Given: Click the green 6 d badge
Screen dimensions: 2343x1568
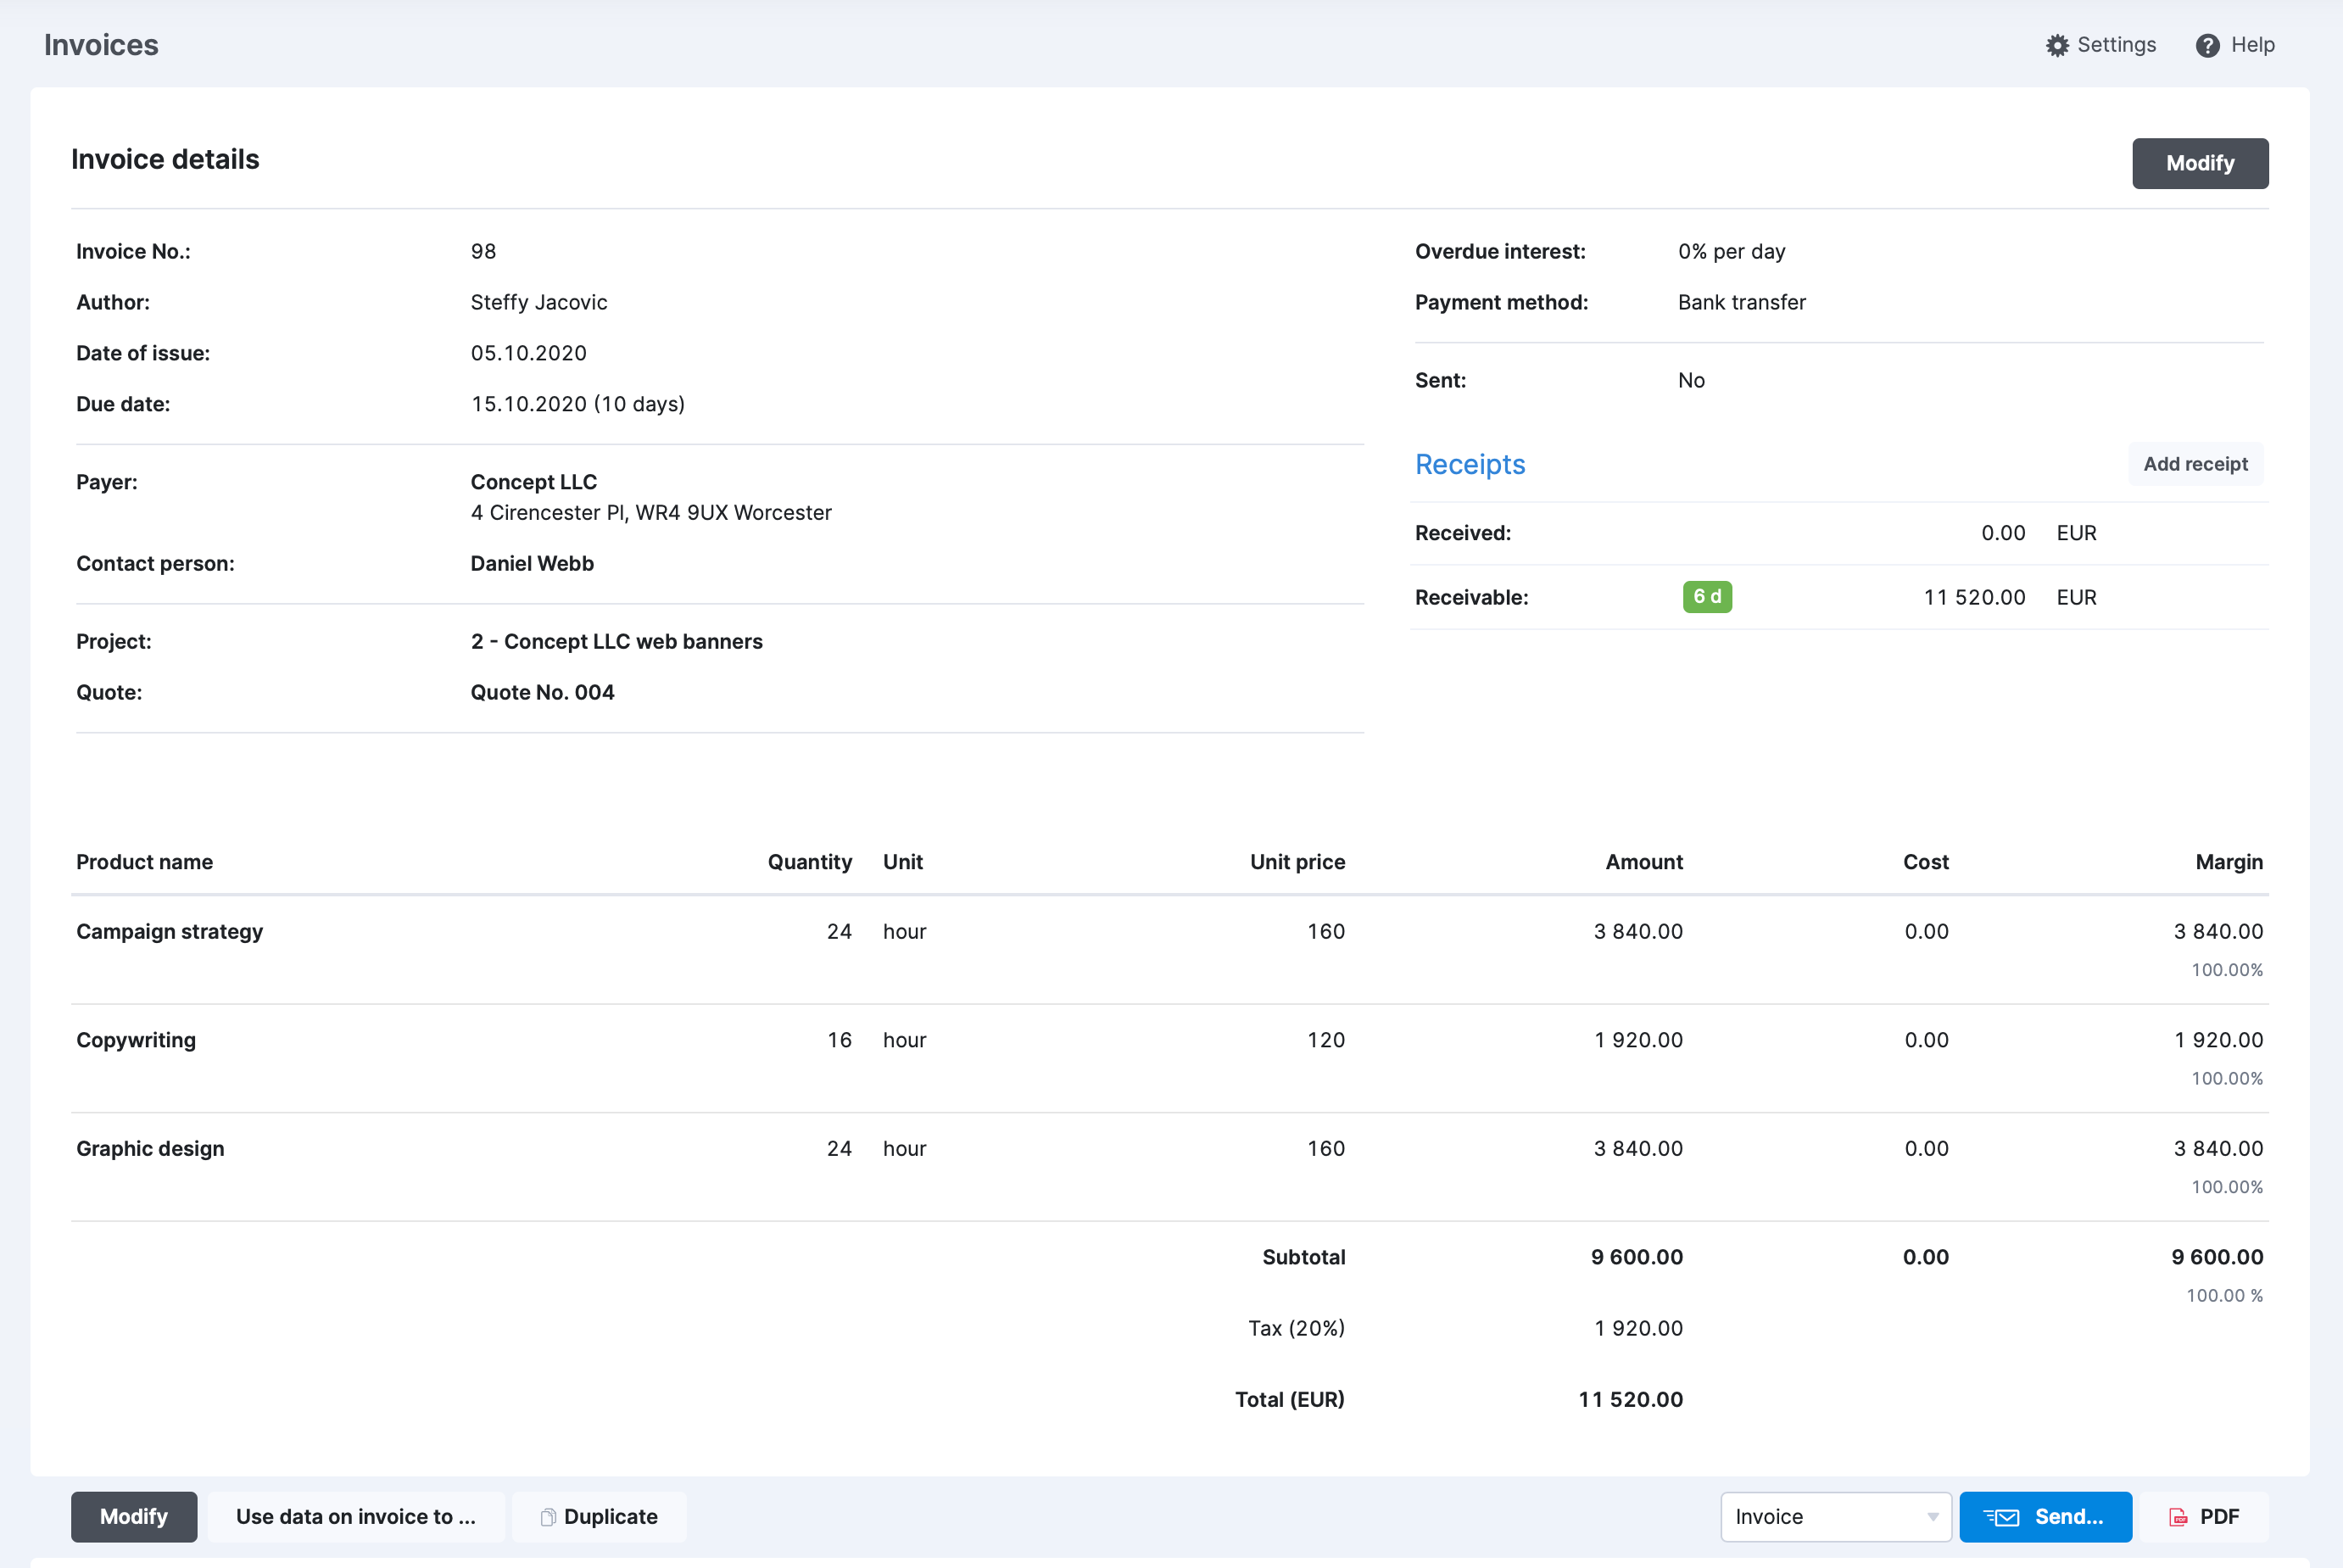Looking at the screenshot, I should tap(1706, 597).
